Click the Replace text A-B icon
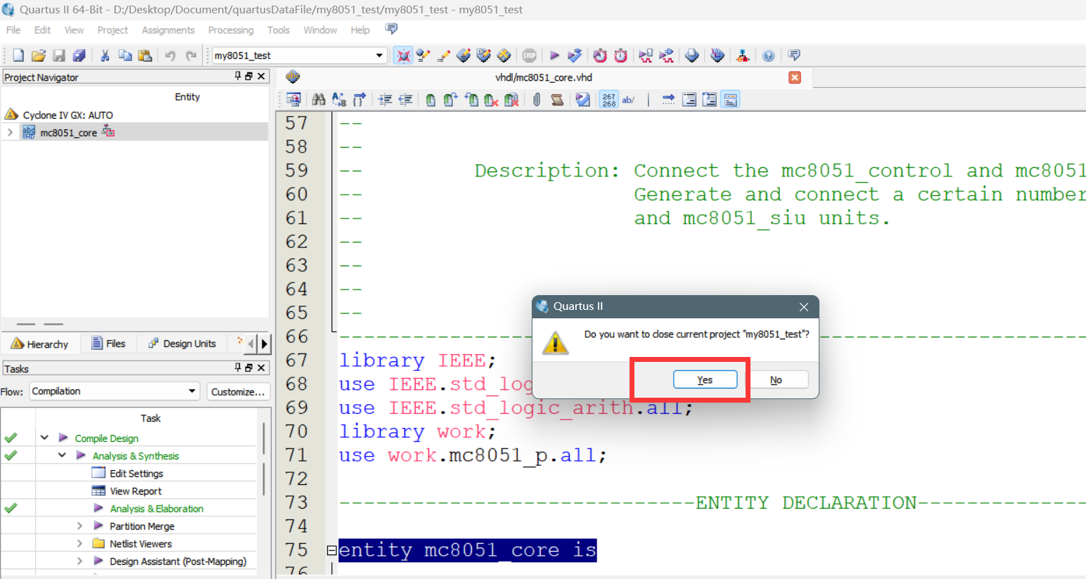The image size is (1086, 579). [x=339, y=100]
